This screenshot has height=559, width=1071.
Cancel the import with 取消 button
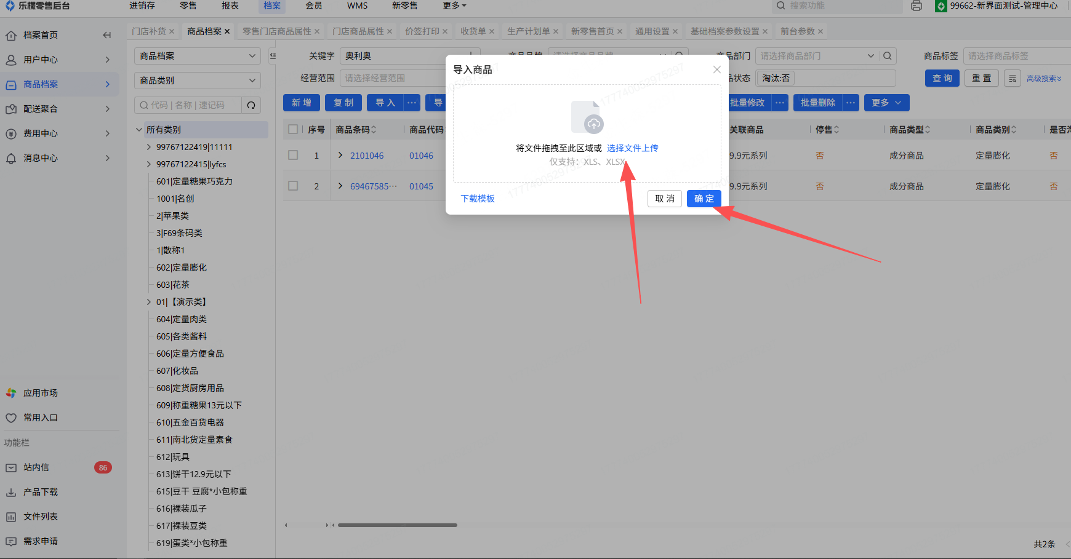point(665,199)
